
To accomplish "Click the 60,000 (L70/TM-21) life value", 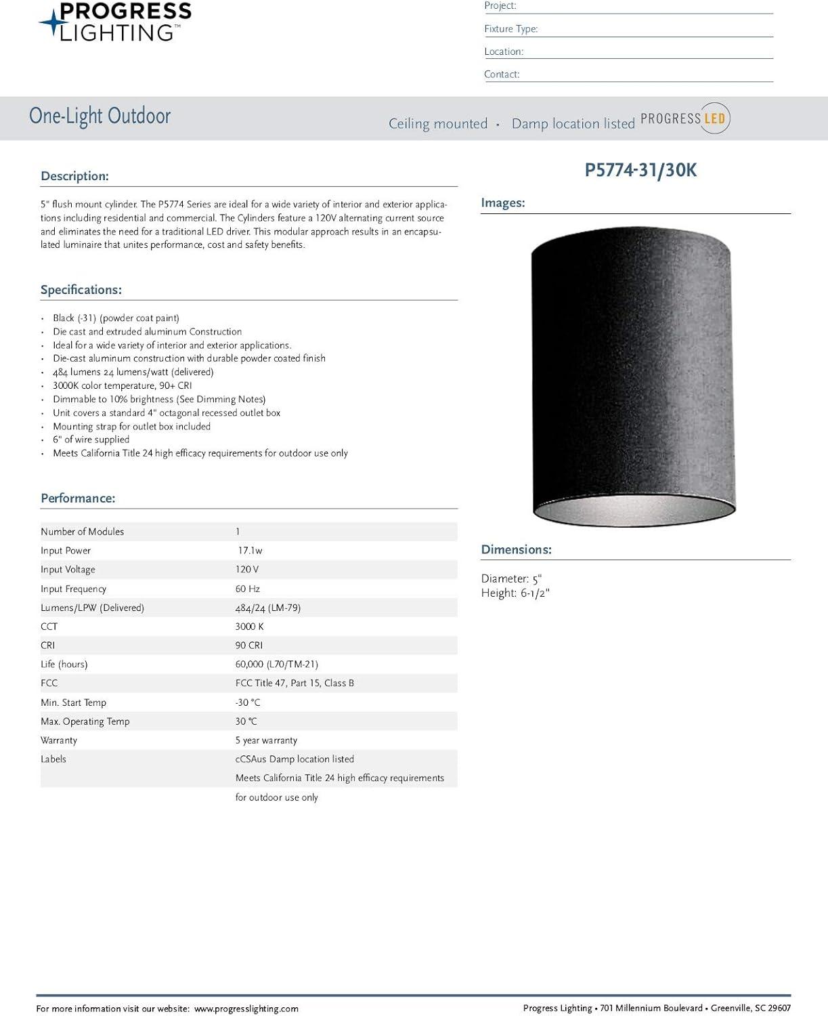I will click(277, 664).
